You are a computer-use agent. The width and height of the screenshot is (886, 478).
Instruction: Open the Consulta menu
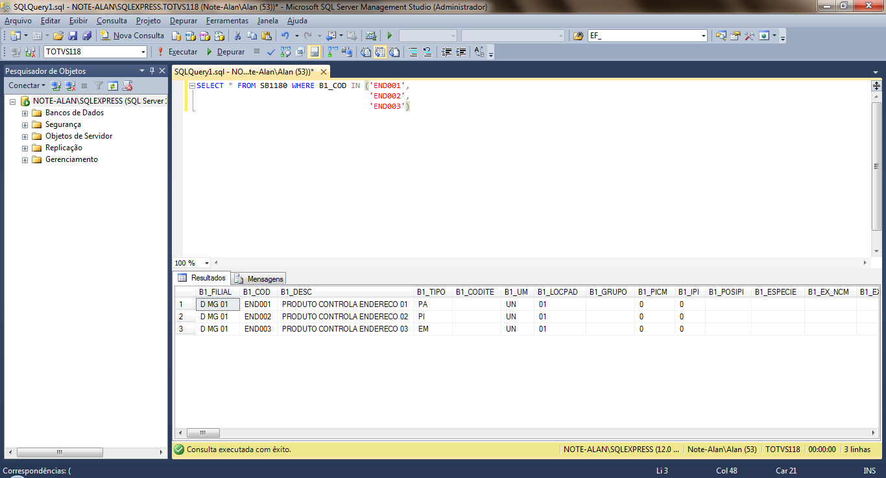tap(112, 21)
